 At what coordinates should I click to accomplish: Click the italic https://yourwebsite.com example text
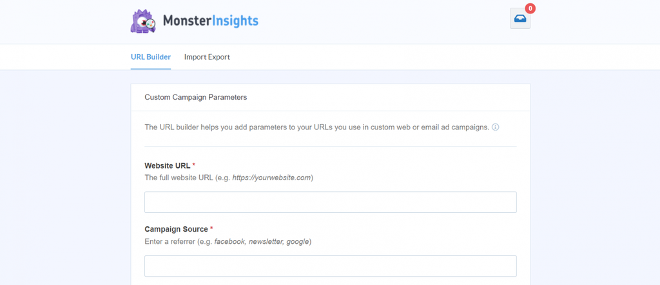[x=271, y=178]
